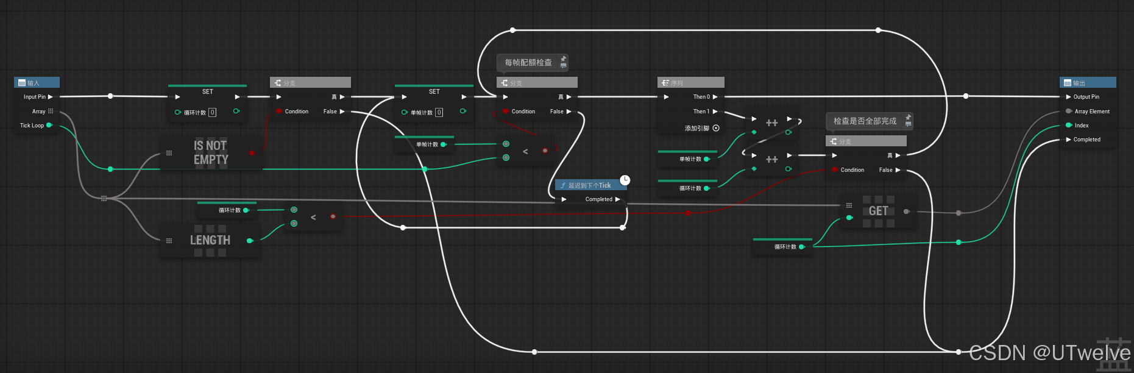Toggle comment bubble visibility for 检查是否全部完成
Screen dimensions: 1134x373
[909, 124]
